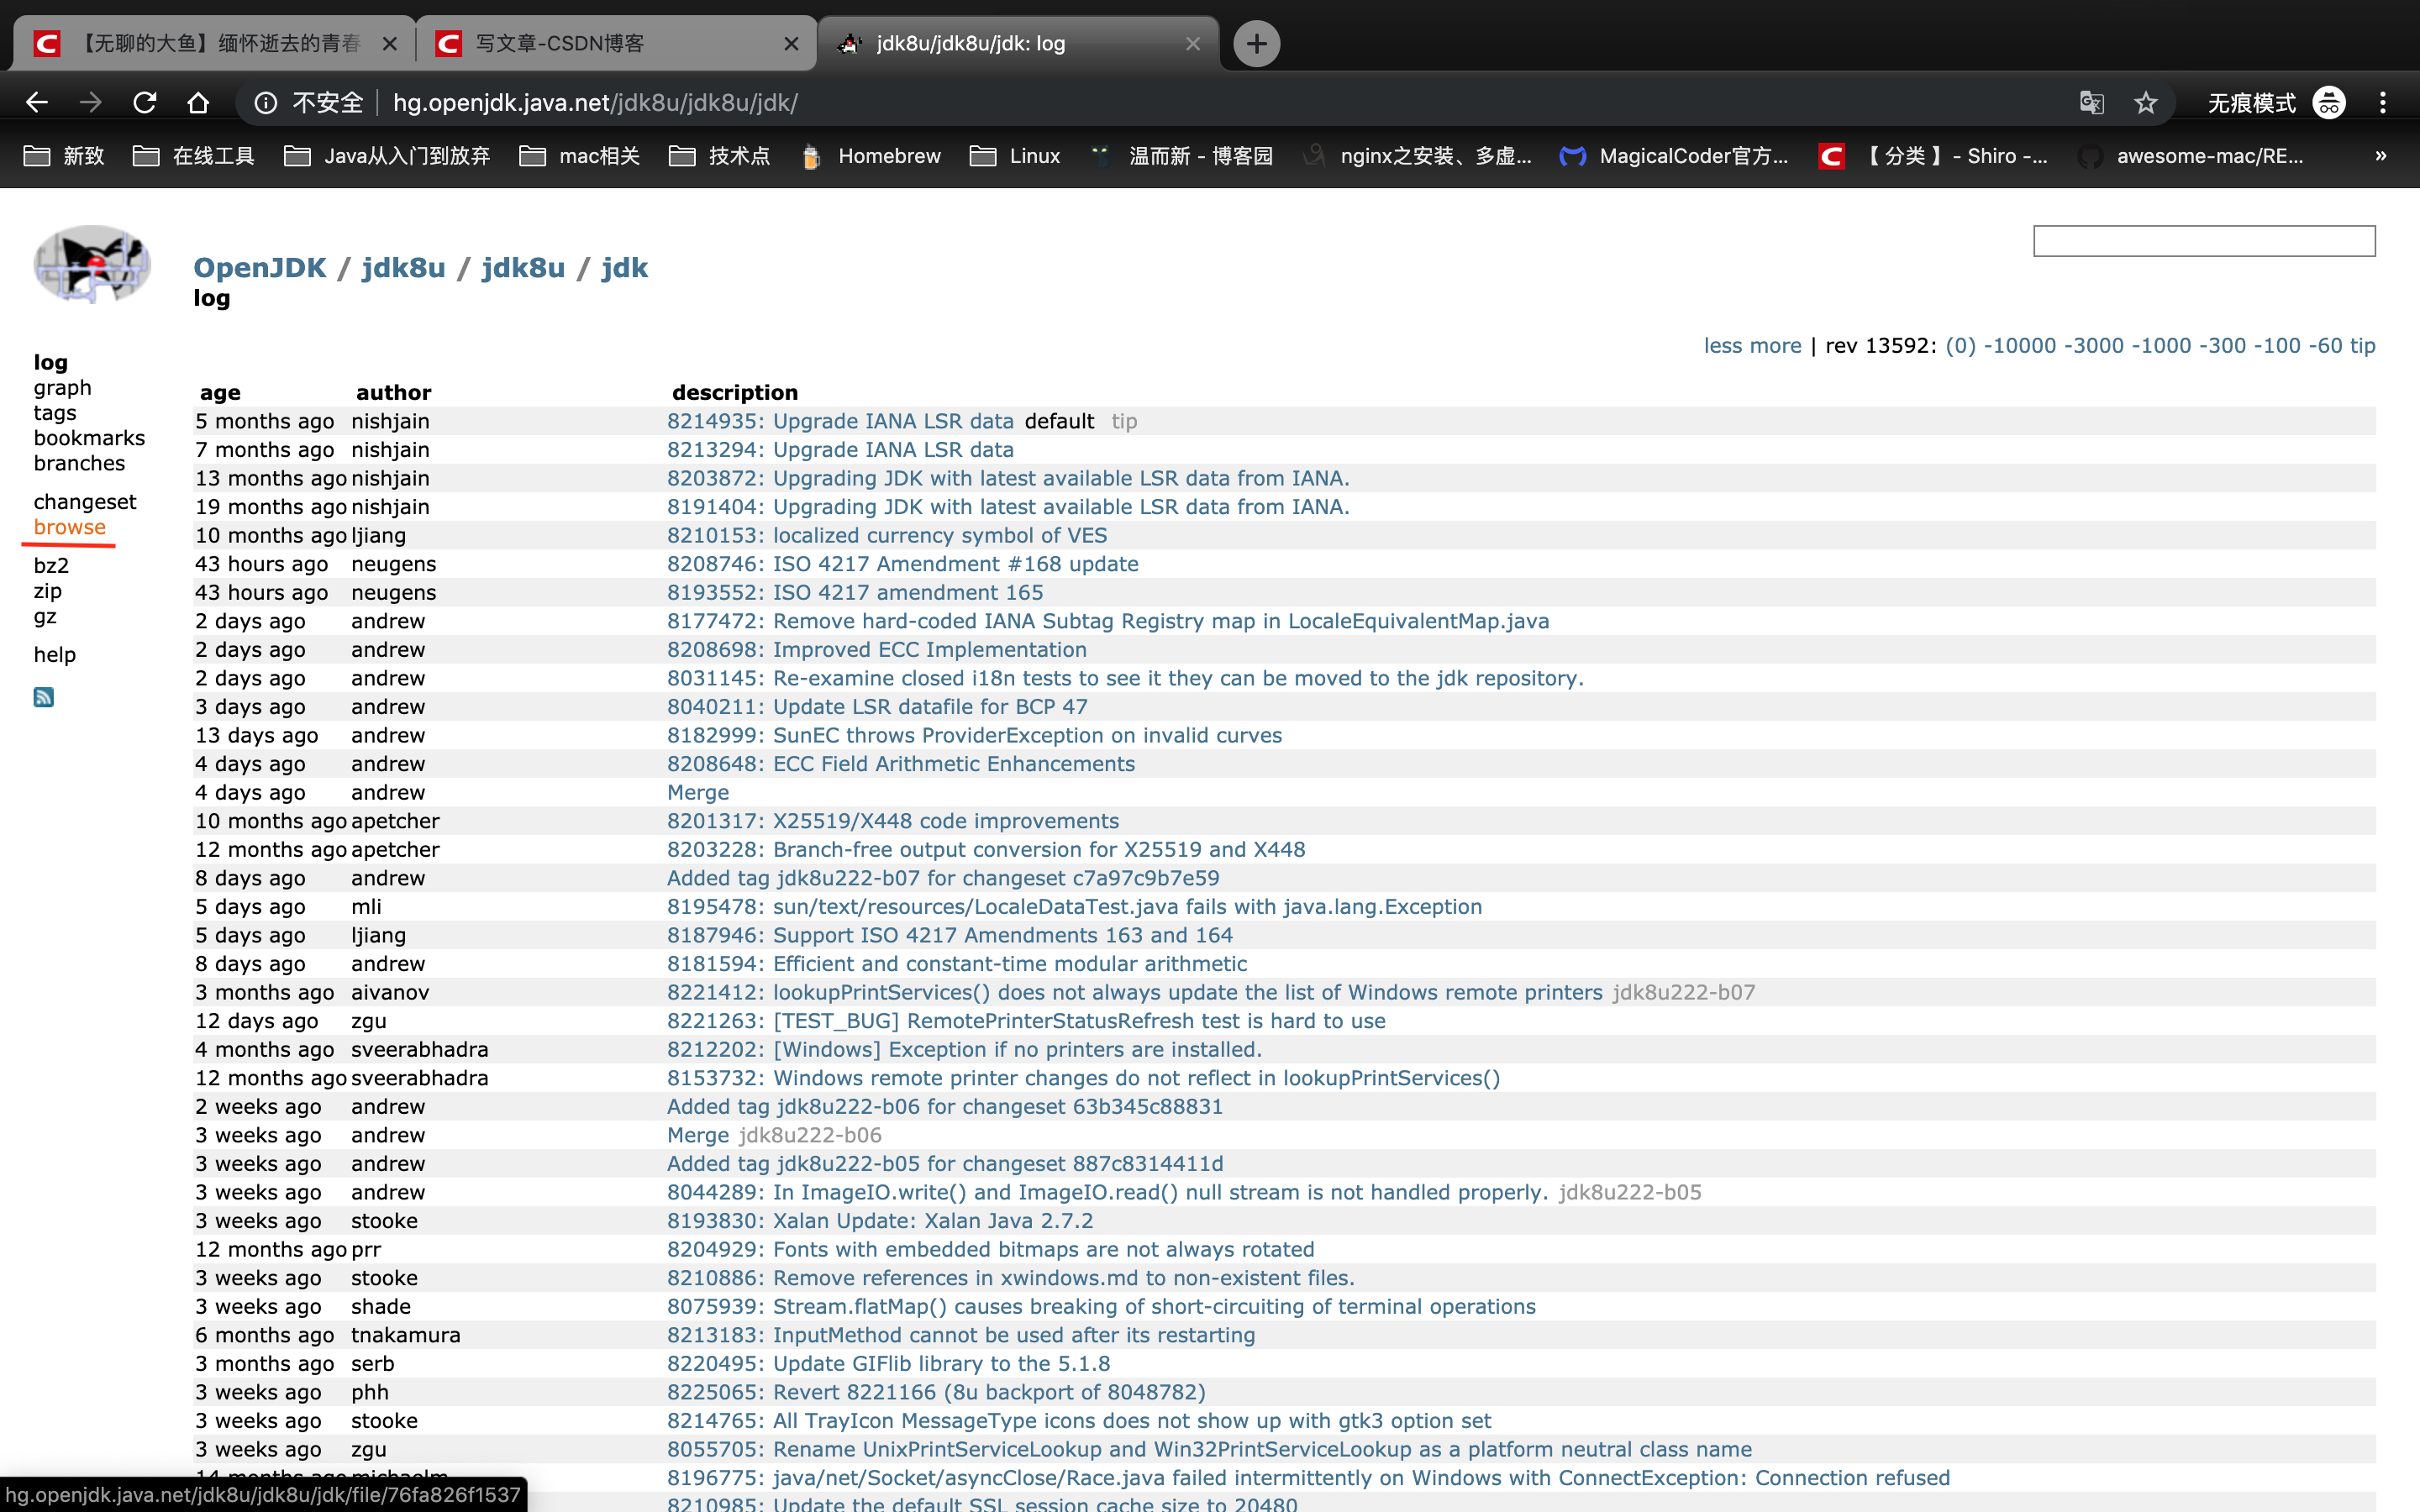Expand the bookmarks bar overflow chevron
Screen dimensions: 2420x1512
[x=2380, y=156]
